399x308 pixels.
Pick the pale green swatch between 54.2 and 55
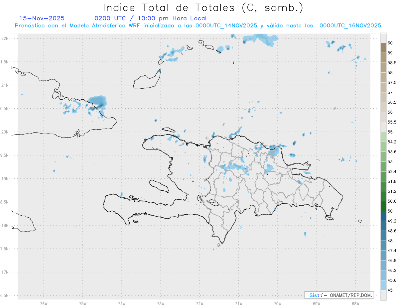(x=383, y=137)
